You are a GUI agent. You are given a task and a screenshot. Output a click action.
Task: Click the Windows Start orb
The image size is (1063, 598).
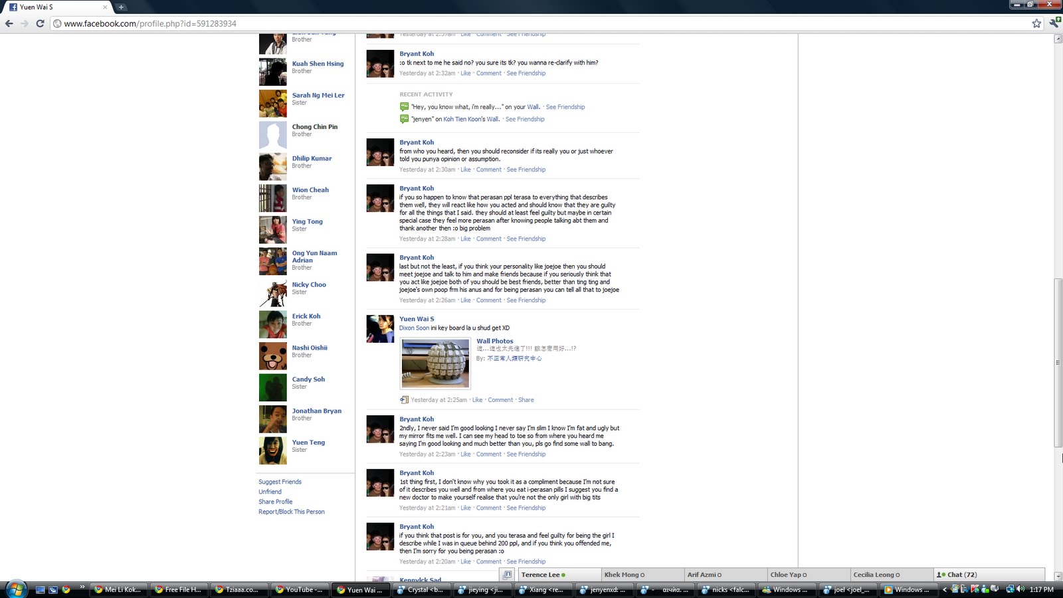pos(15,589)
